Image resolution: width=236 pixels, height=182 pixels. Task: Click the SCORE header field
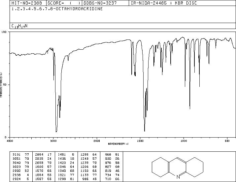click(x=64, y=3)
